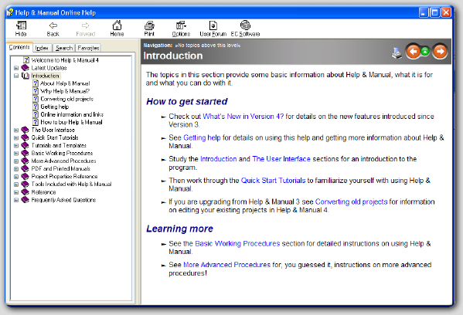Click the Introduction topic title text
The image size is (463, 315).
173,56
